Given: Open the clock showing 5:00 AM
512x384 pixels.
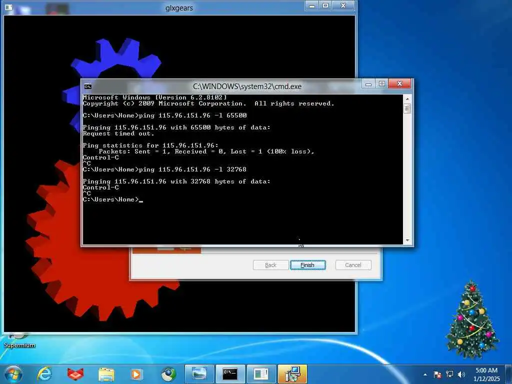Looking at the screenshot, I should coord(486,374).
